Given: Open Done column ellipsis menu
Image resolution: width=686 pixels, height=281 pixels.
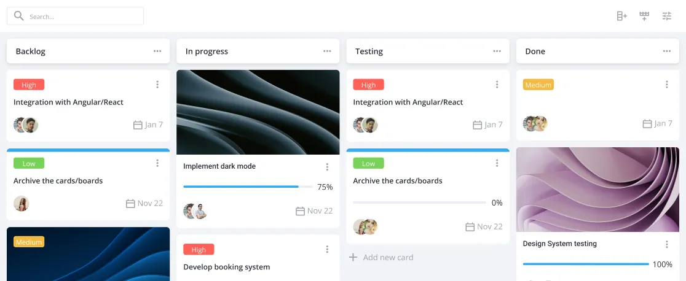Looking at the screenshot, I should coord(667,51).
